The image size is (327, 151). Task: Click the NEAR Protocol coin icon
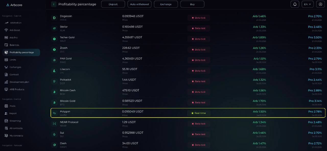coord(54,124)
